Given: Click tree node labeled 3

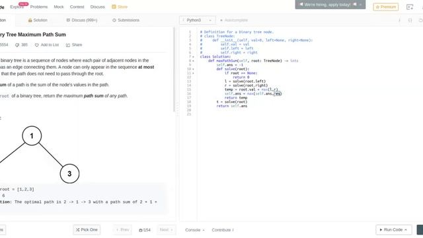Looking at the screenshot, I should tap(69, 173).
